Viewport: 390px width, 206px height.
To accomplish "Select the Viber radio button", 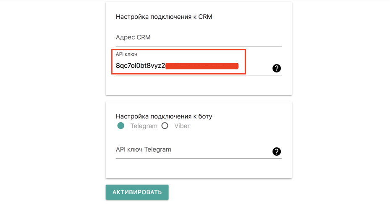I will [165, 126].
